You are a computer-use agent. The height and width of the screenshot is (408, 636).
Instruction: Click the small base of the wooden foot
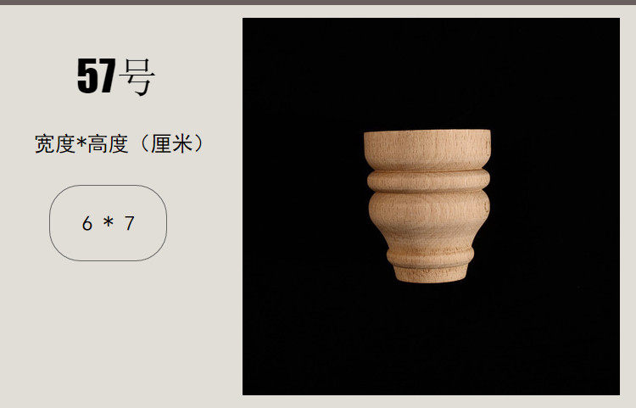coord(430,274)
